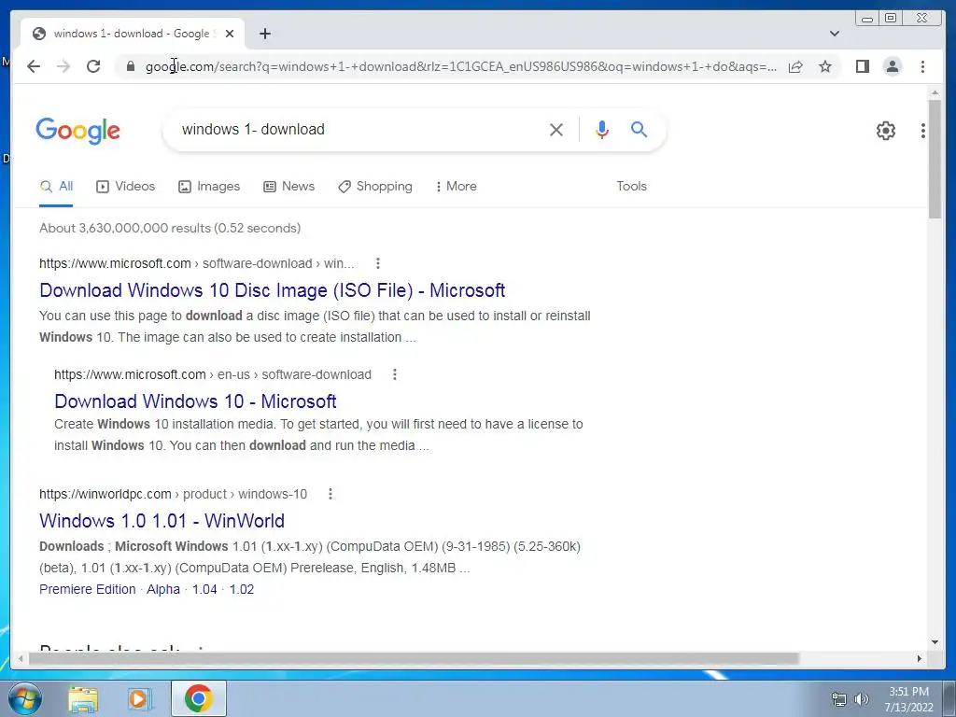Switch to Videos results
The width and height of the screenshot is (956, 717).
pyautogui.click(x=126, y=187)
